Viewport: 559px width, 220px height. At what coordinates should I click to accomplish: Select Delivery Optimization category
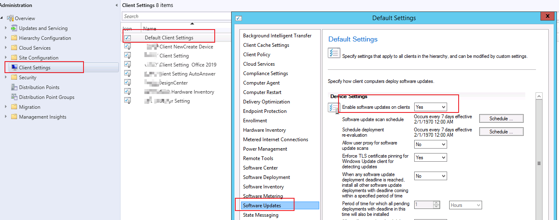[x=267, y=102]
